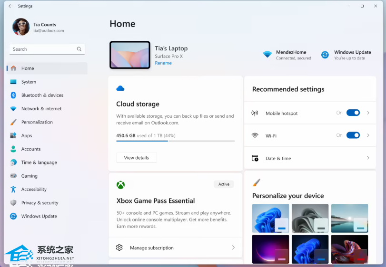The height and width of the screenshot is (267, 386).
Task: Open Manage subscription chevron arrow
Action: click(233, 248)
